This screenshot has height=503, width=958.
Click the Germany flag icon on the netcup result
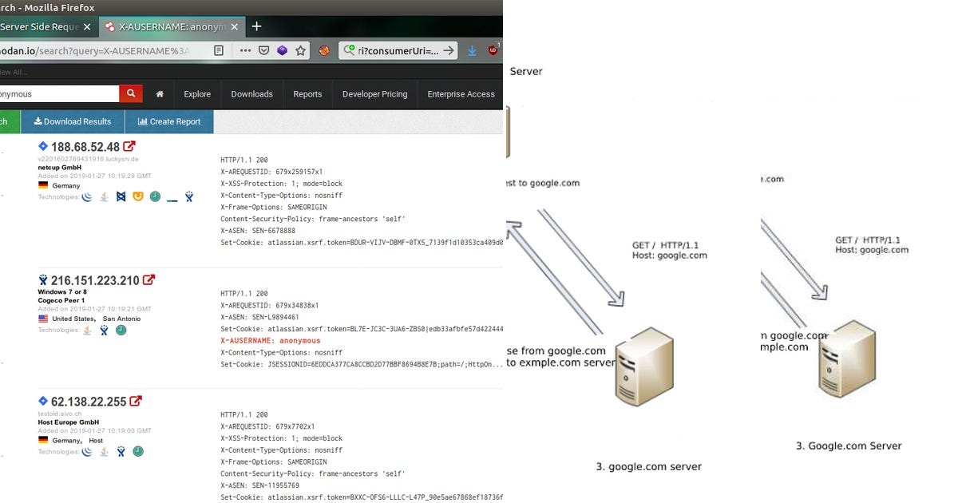tap(42, 185)
